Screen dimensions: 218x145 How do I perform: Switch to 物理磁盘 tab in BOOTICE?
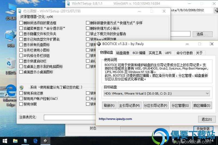tap(106, 53)
